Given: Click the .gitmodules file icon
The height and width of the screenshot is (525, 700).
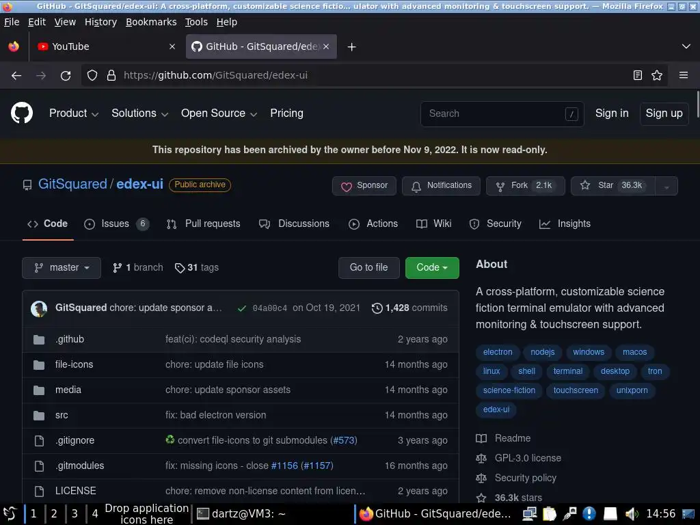Looking at the screenshot, I should coord(39,466).
